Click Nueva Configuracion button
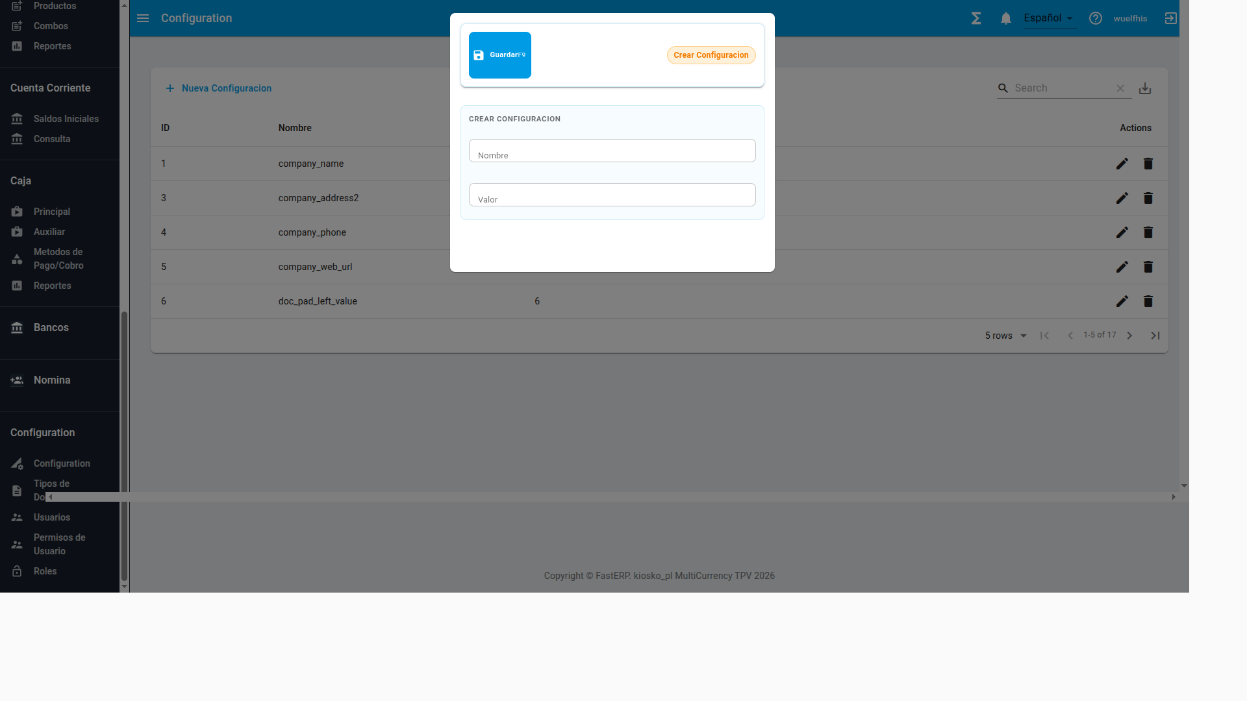1247x701 pixels. pos(218,88)
